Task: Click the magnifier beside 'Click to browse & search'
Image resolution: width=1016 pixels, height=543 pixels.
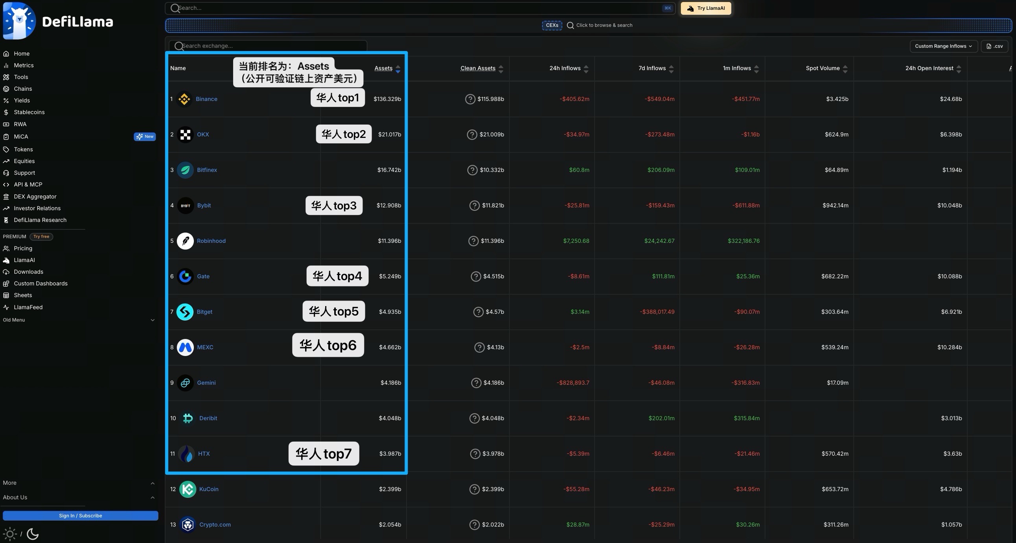Action: pyautogui.click(x=570, y=25)
